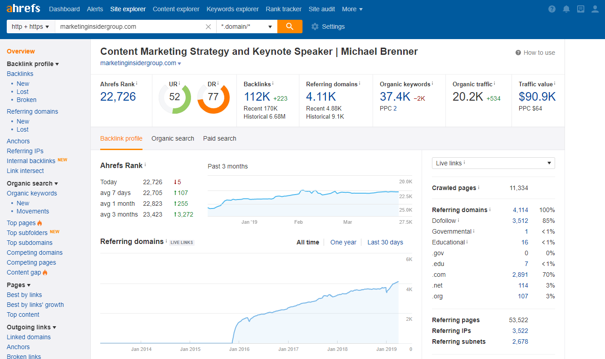This screenshot has width=605, height=359.
Task: Show Last 30 days referring domains range
Action: [385, 242]
